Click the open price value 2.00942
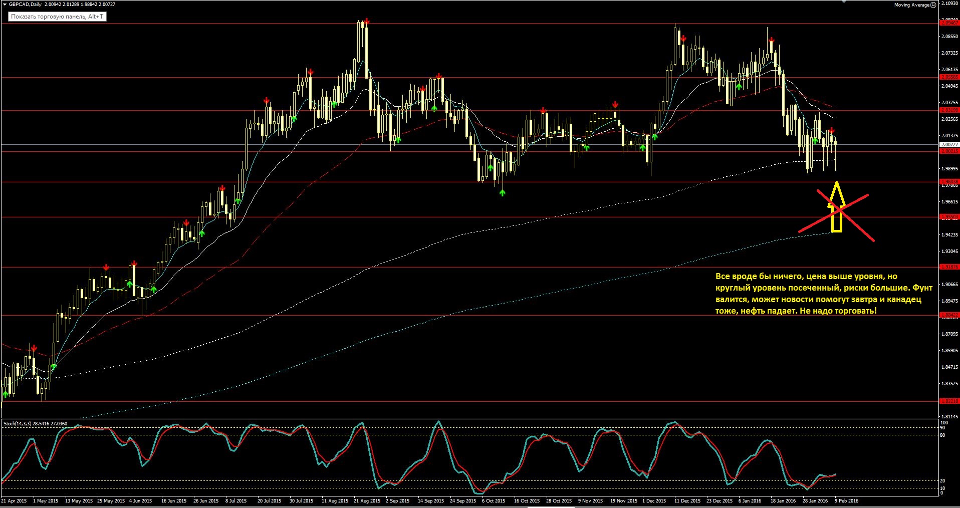The image size is (960, 508). click(52, 5)
